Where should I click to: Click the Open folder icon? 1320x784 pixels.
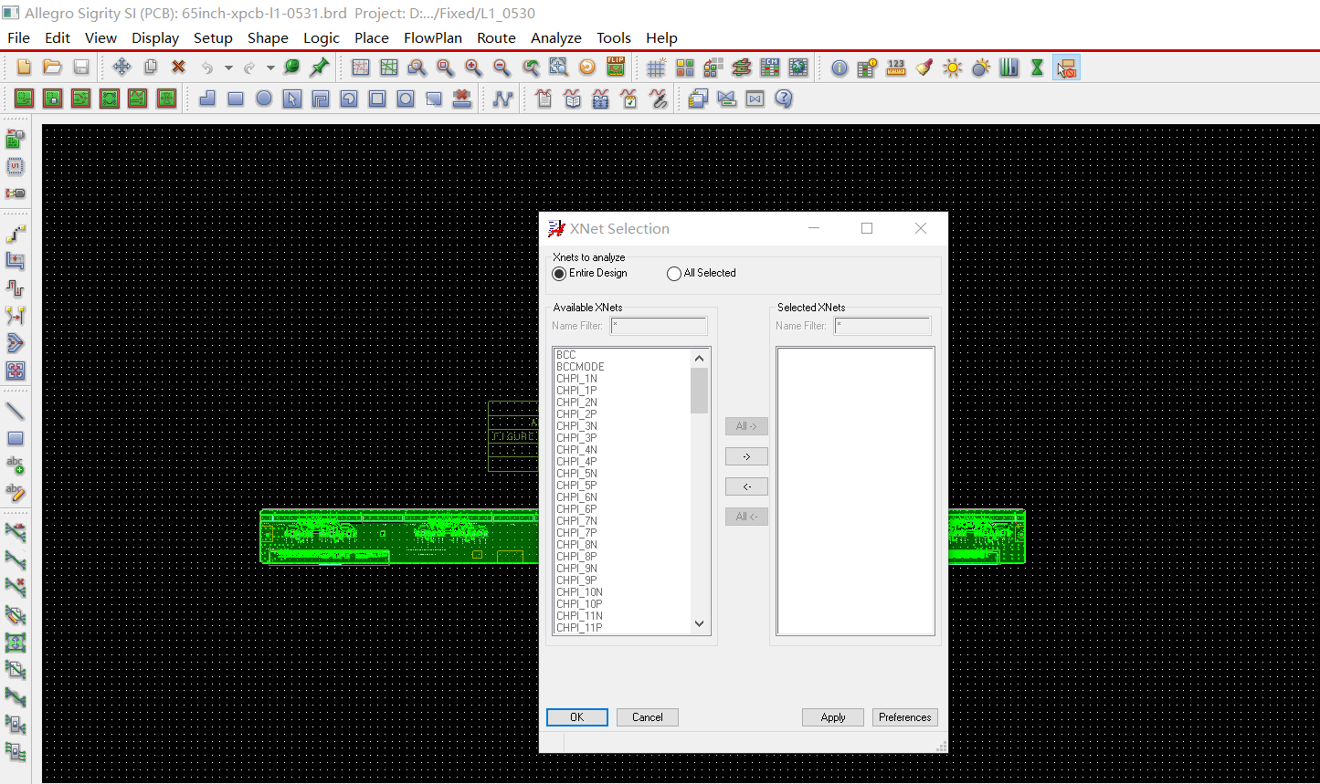(52, 67)
